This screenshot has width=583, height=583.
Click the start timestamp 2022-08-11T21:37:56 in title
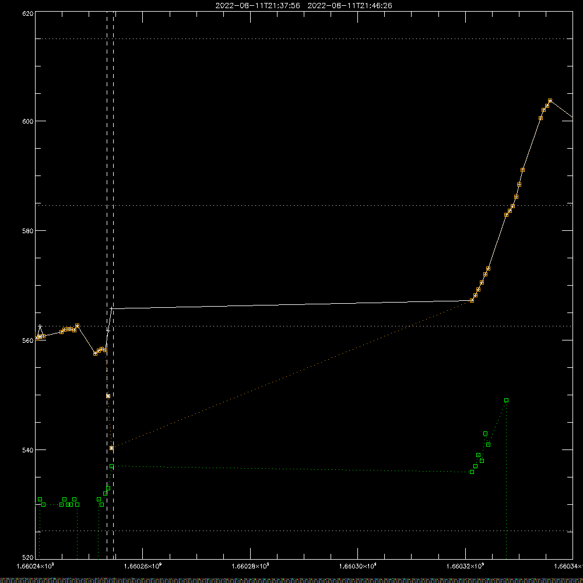pos(258,6)
